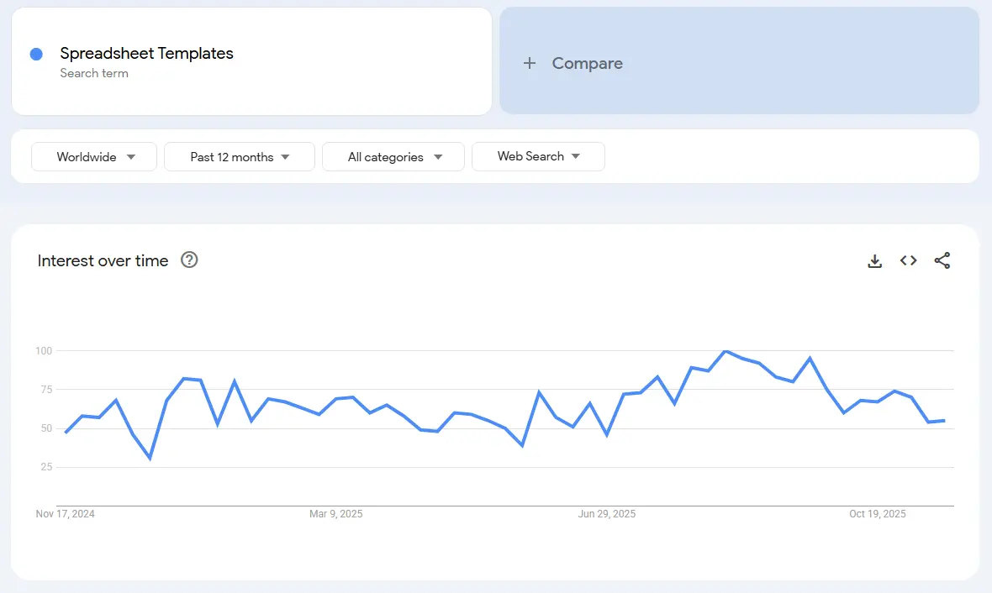This screenshot has height=593, width=992.
Task: Select the Jun 29, 2025 axis date
Action: tap(607, 514)
